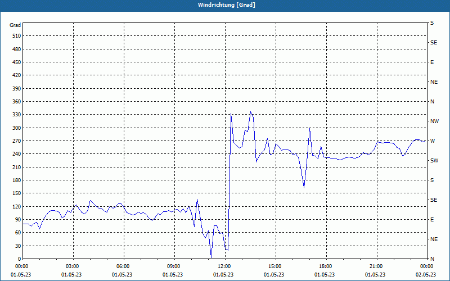Click the Grad axis unit label

tap(15, 25)
